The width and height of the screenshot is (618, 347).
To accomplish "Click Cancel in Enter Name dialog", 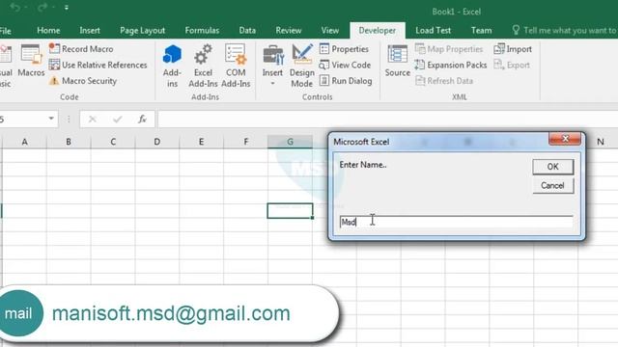I will tap(552, 185).
